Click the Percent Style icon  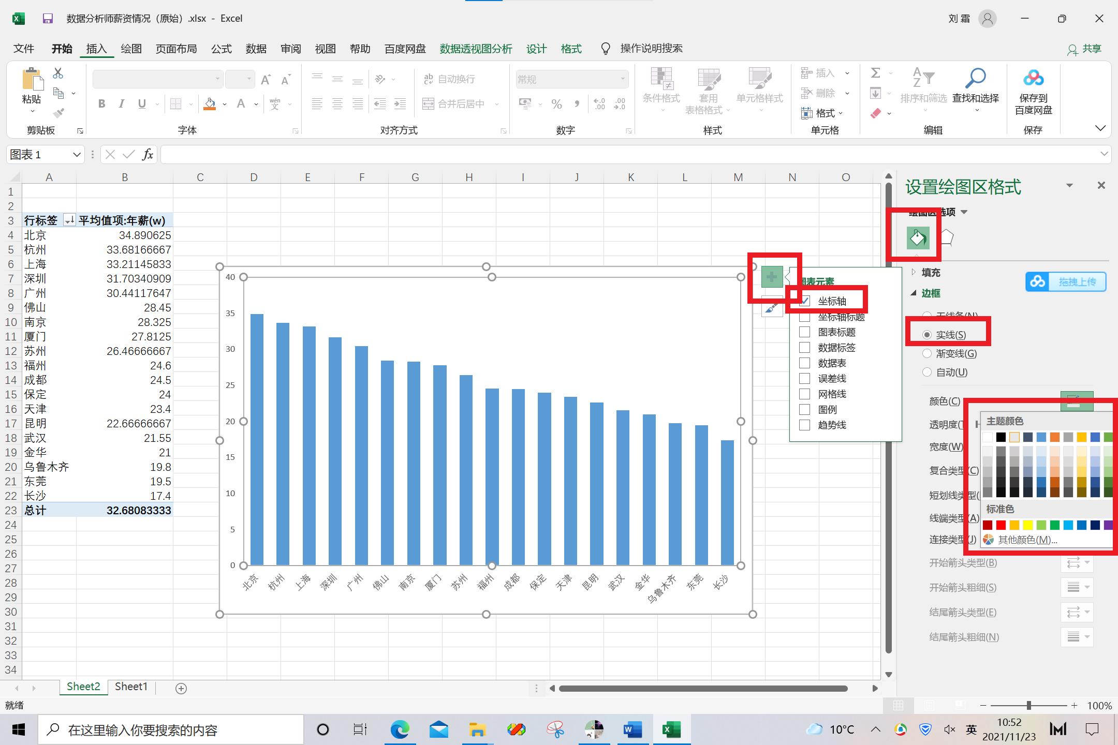tap(556, 104)
